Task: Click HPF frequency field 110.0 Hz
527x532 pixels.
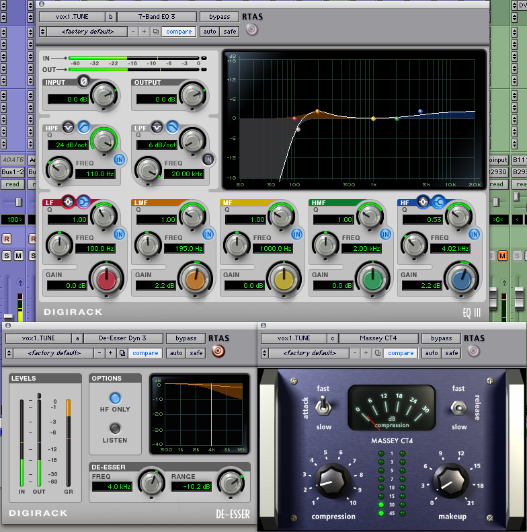Action: (x=95, y=174)
